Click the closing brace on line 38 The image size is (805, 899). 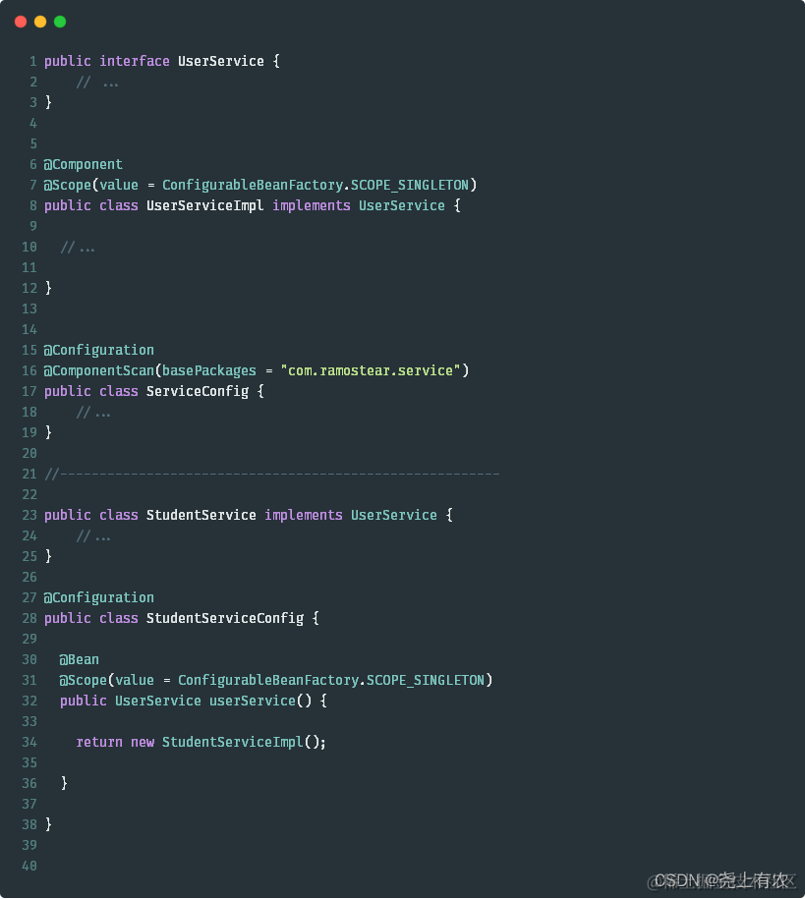coord(48,825)
